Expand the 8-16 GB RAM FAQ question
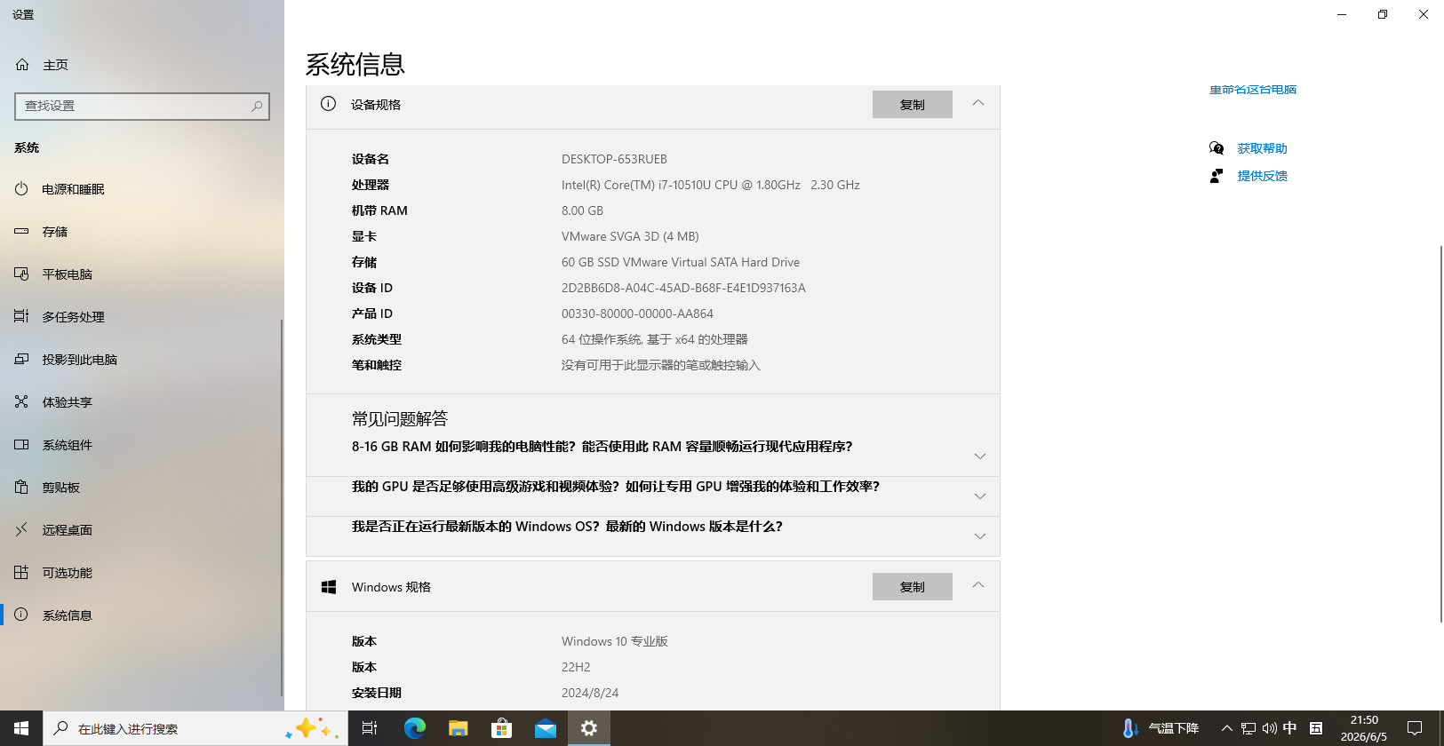Image resolution: width=1444 pixels, height=746 pixels. click(x=980, y=456)
